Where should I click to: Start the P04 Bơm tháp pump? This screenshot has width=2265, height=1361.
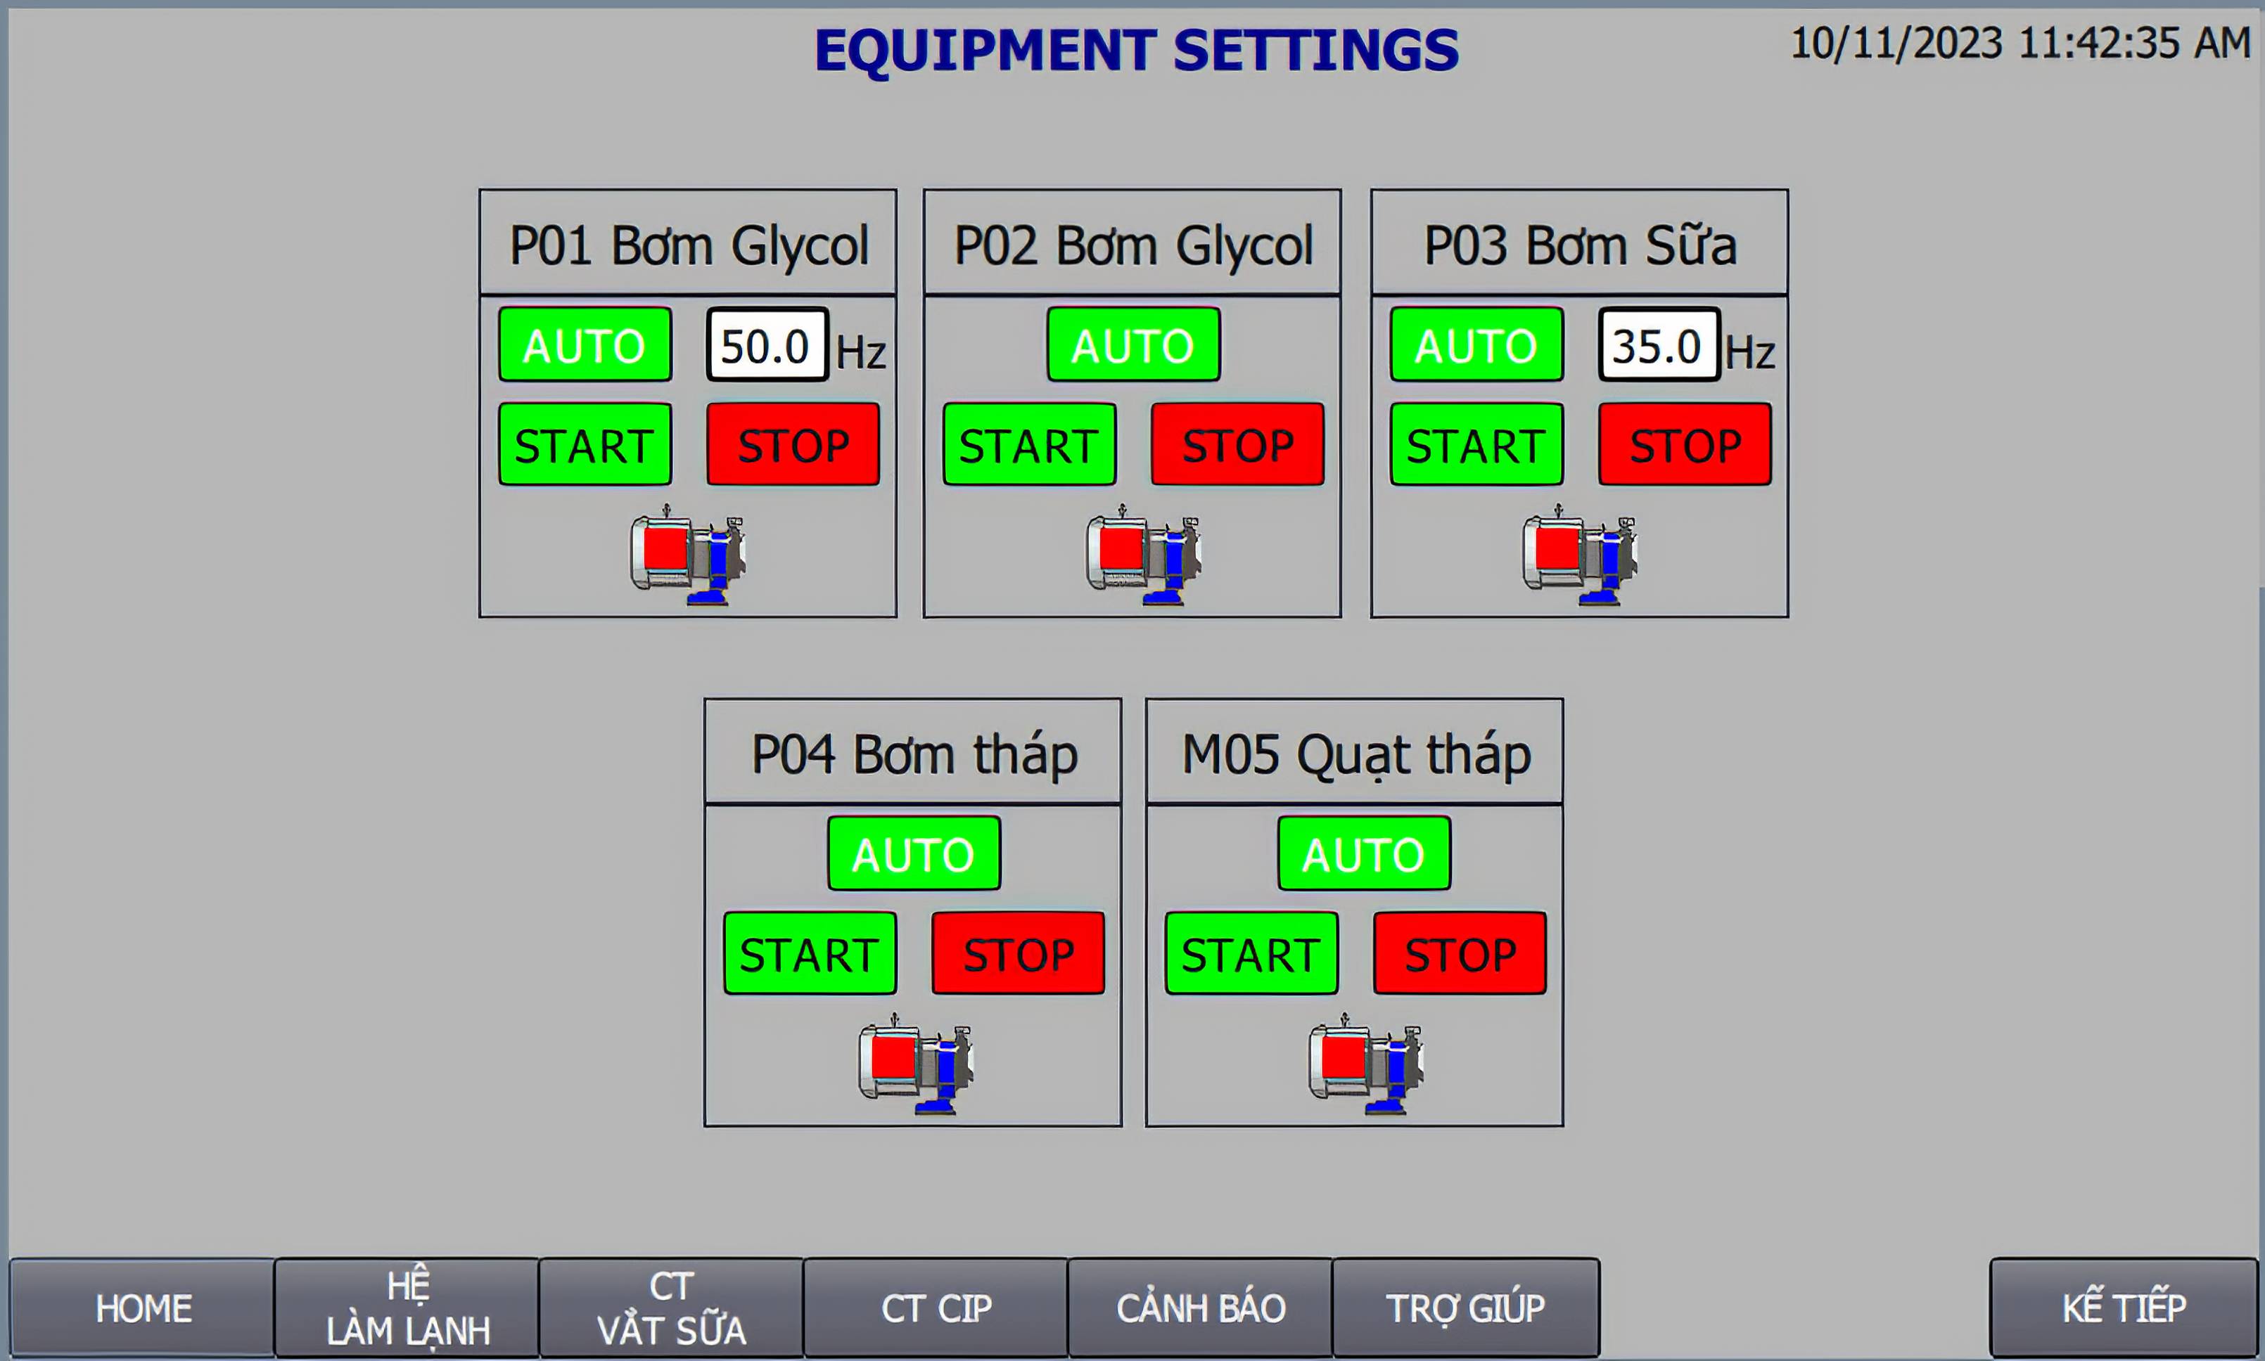809,953
